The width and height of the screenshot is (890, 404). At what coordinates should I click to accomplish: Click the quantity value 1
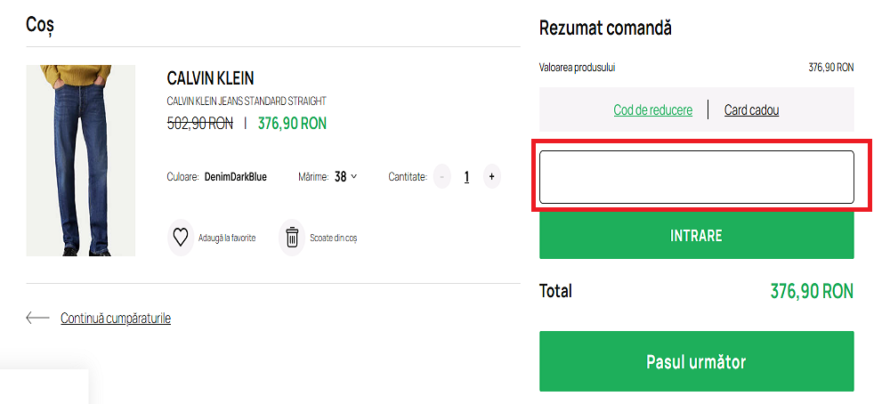[x=466, y=177]
